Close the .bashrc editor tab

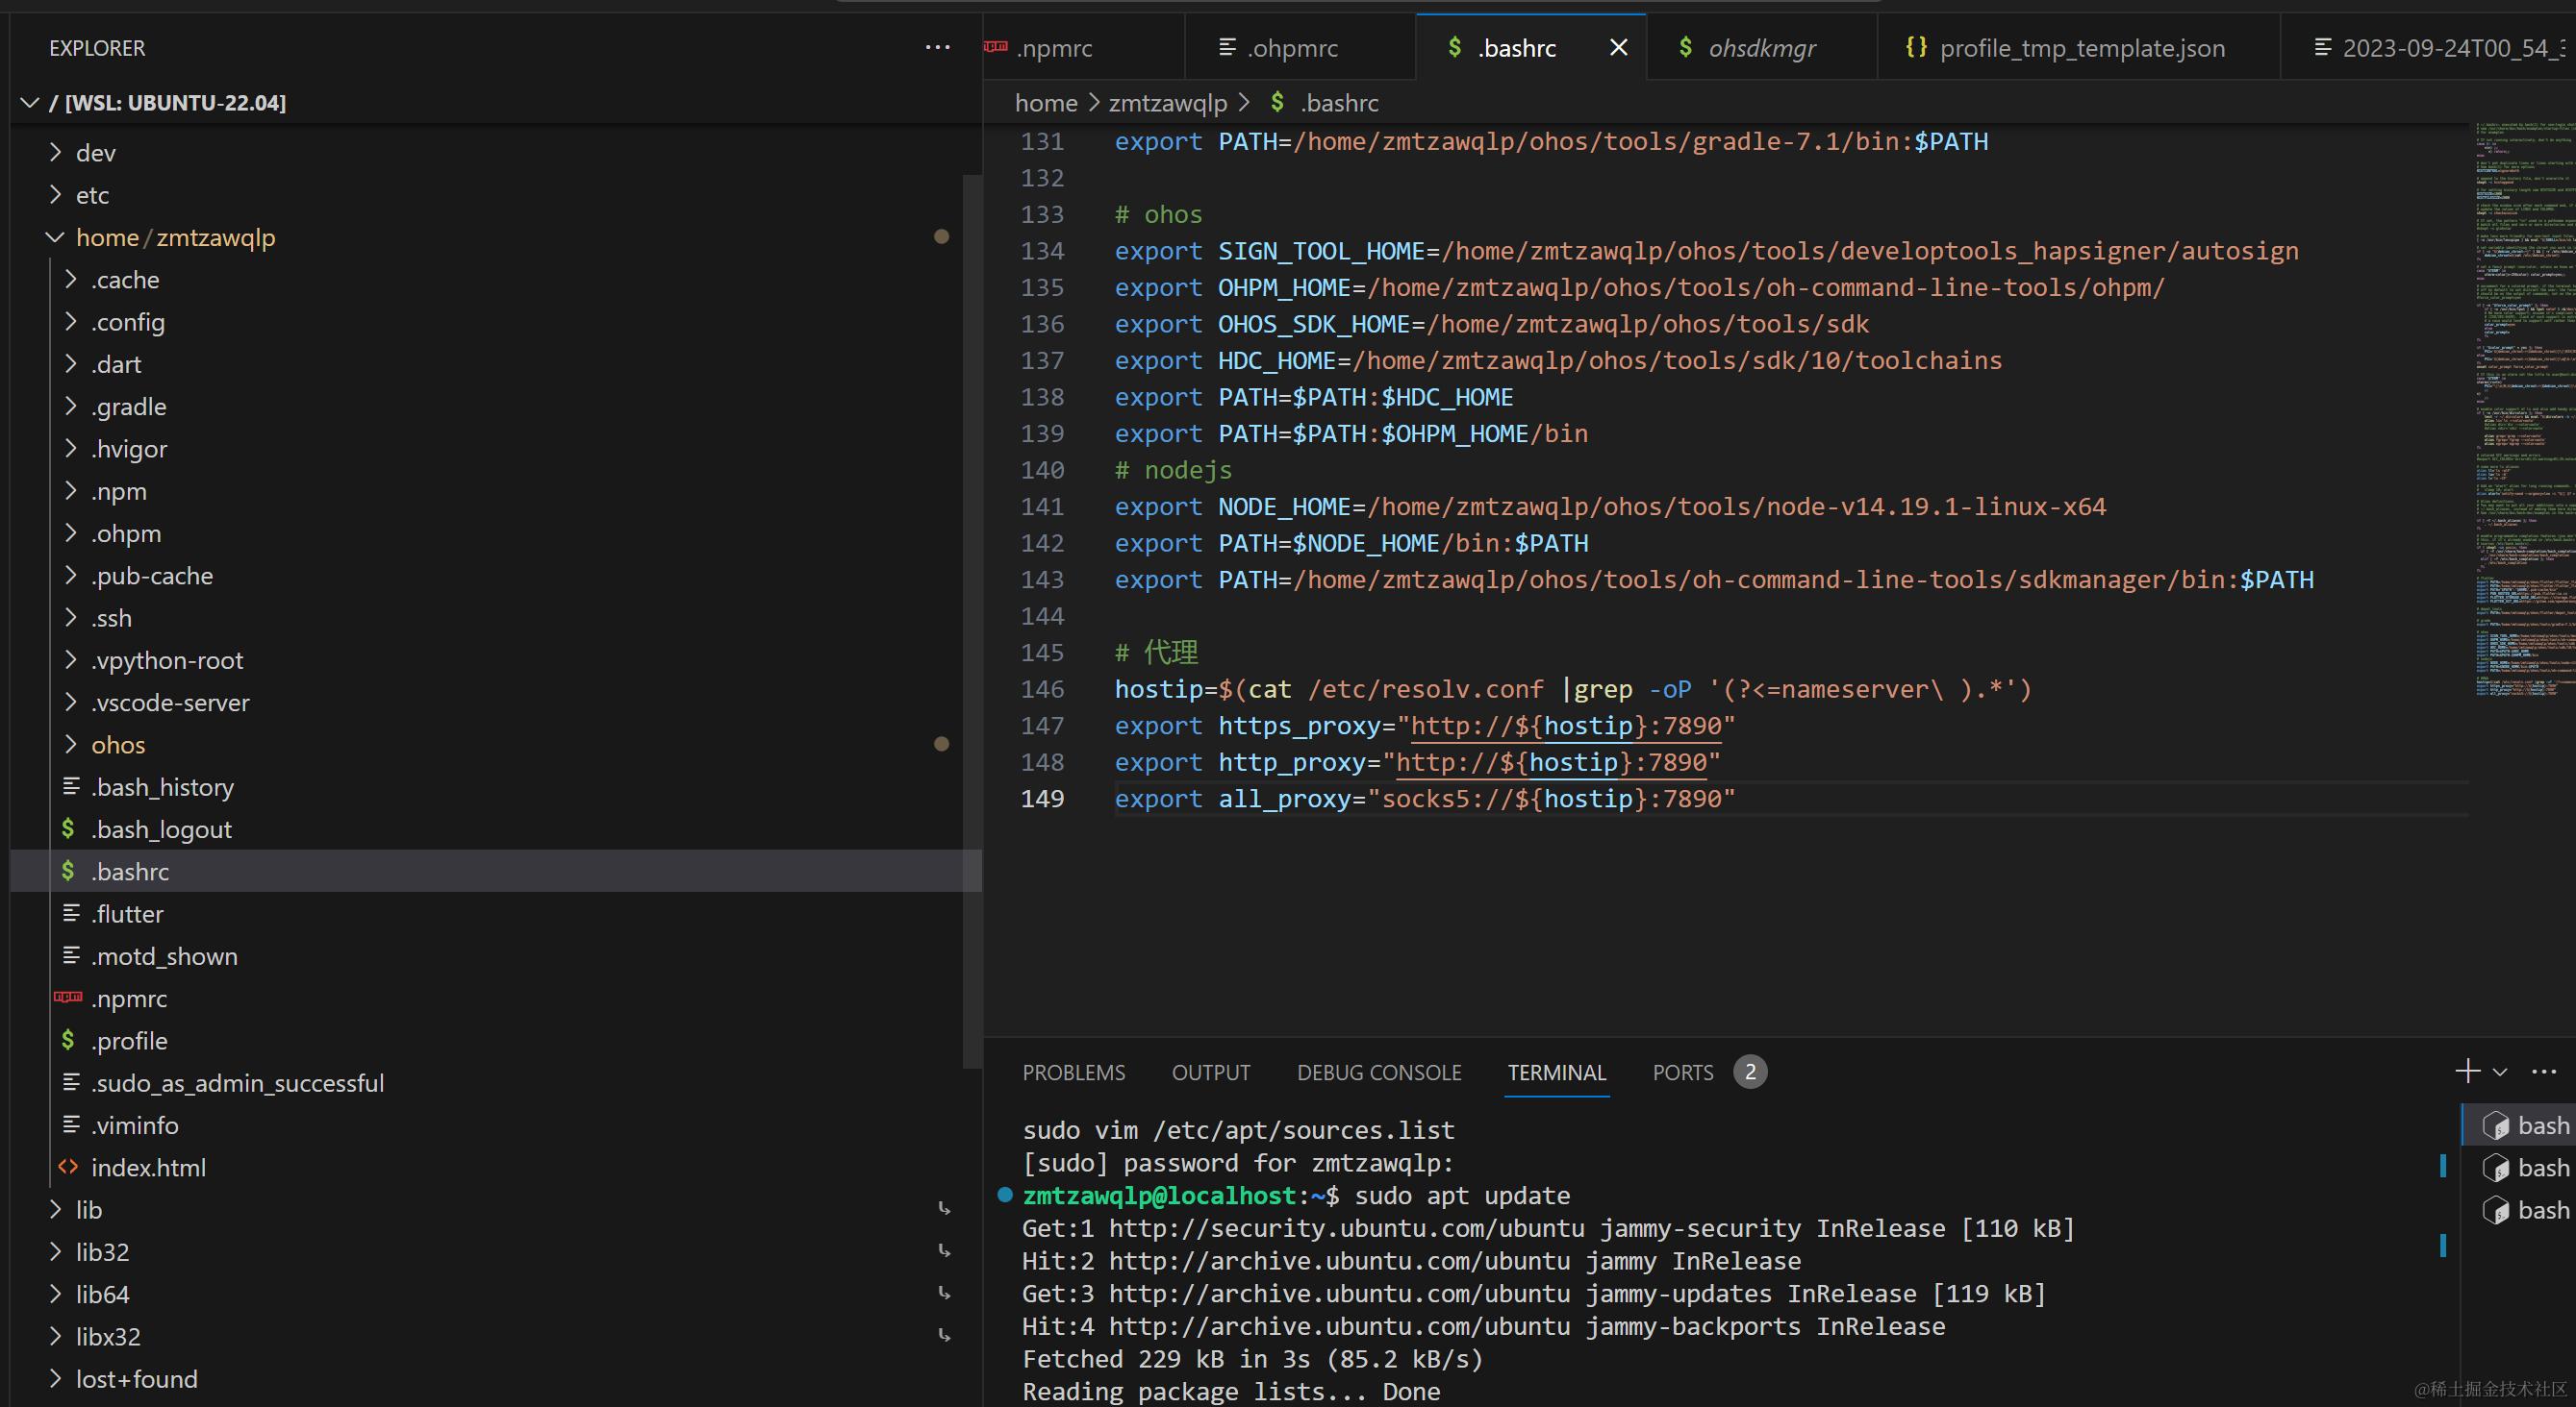tap(1618, 47)
